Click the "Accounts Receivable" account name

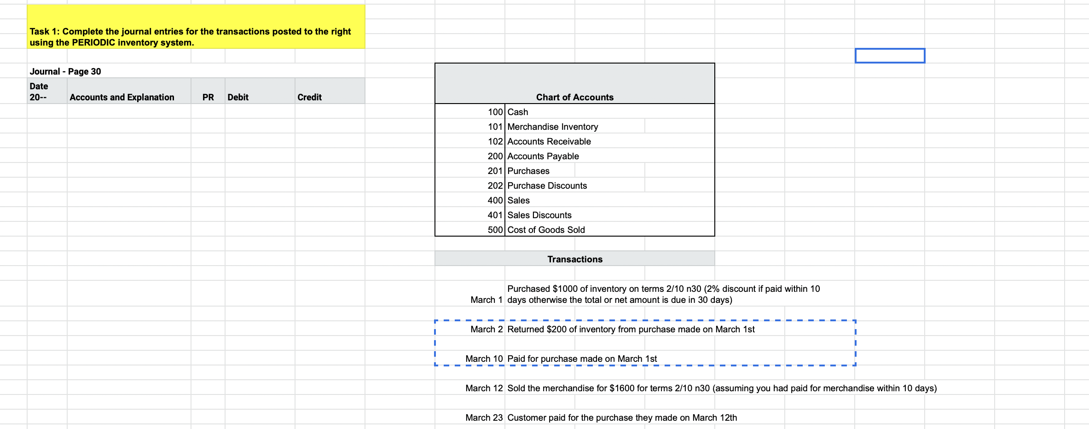tap(549, 141)
